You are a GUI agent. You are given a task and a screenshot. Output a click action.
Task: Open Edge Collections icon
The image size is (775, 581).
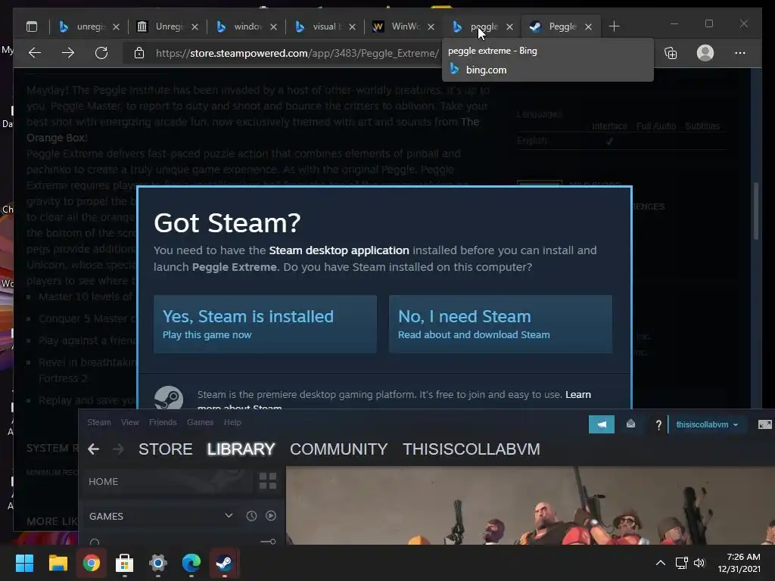(x=671, y=53)
